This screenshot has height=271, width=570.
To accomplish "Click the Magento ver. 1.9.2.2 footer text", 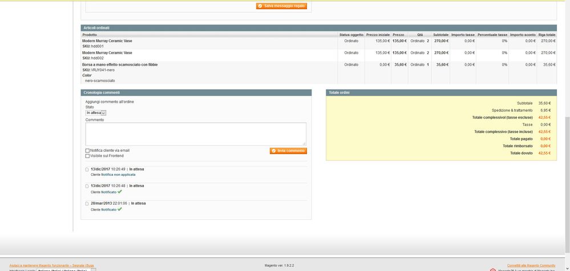I will click(279, 265).
